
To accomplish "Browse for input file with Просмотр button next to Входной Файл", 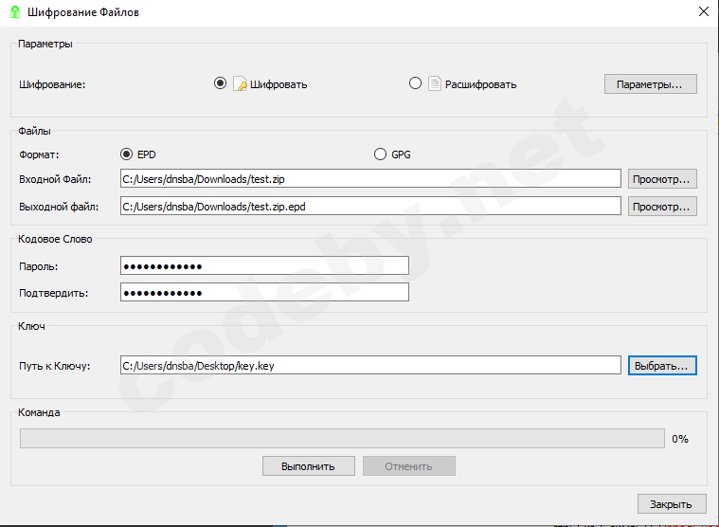I will tap(662, 179).
